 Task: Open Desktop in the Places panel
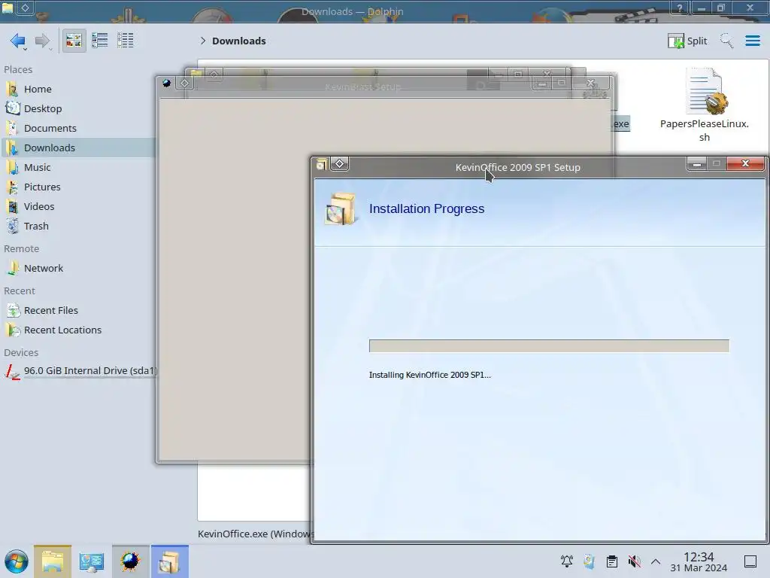point(78,108)
